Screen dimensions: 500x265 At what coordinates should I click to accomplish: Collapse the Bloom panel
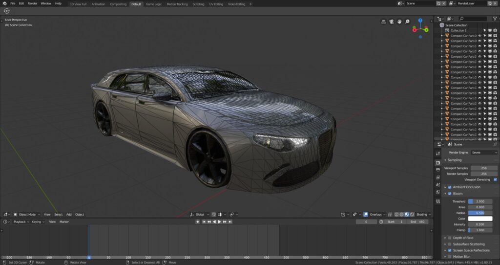click(x=445, y=194)
